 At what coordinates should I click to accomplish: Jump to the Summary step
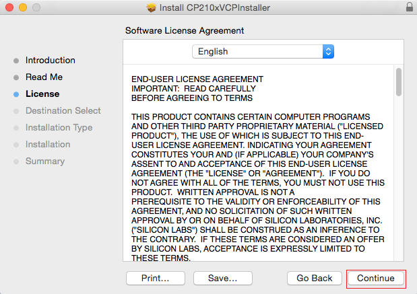(x=44, y=161)
